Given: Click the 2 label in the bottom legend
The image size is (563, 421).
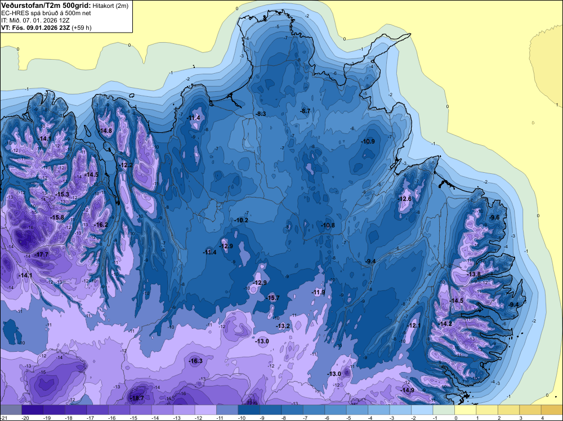Looking at the screenshot, I should point(499,418).
